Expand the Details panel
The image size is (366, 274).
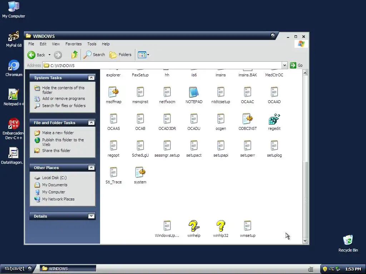(x=91, y=216)
